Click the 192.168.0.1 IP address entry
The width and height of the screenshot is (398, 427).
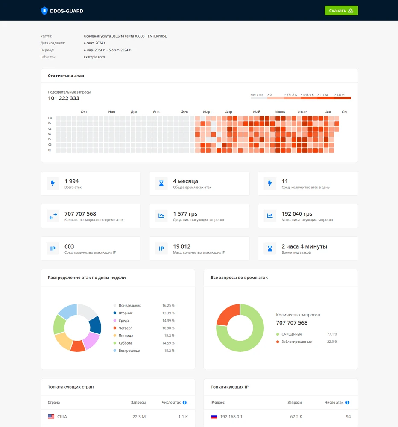click(x=231, y=417)
